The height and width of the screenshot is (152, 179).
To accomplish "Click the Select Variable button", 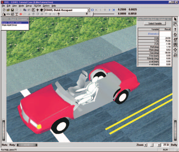I will (x=155, y=23).
